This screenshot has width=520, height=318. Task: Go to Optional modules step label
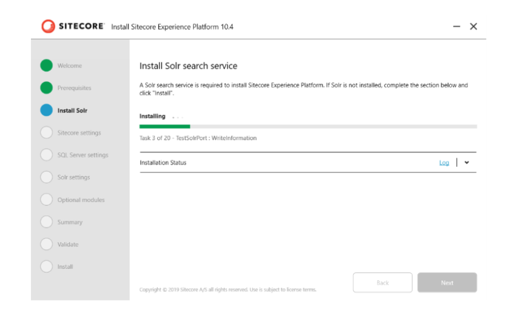click(x=81, y=200)
